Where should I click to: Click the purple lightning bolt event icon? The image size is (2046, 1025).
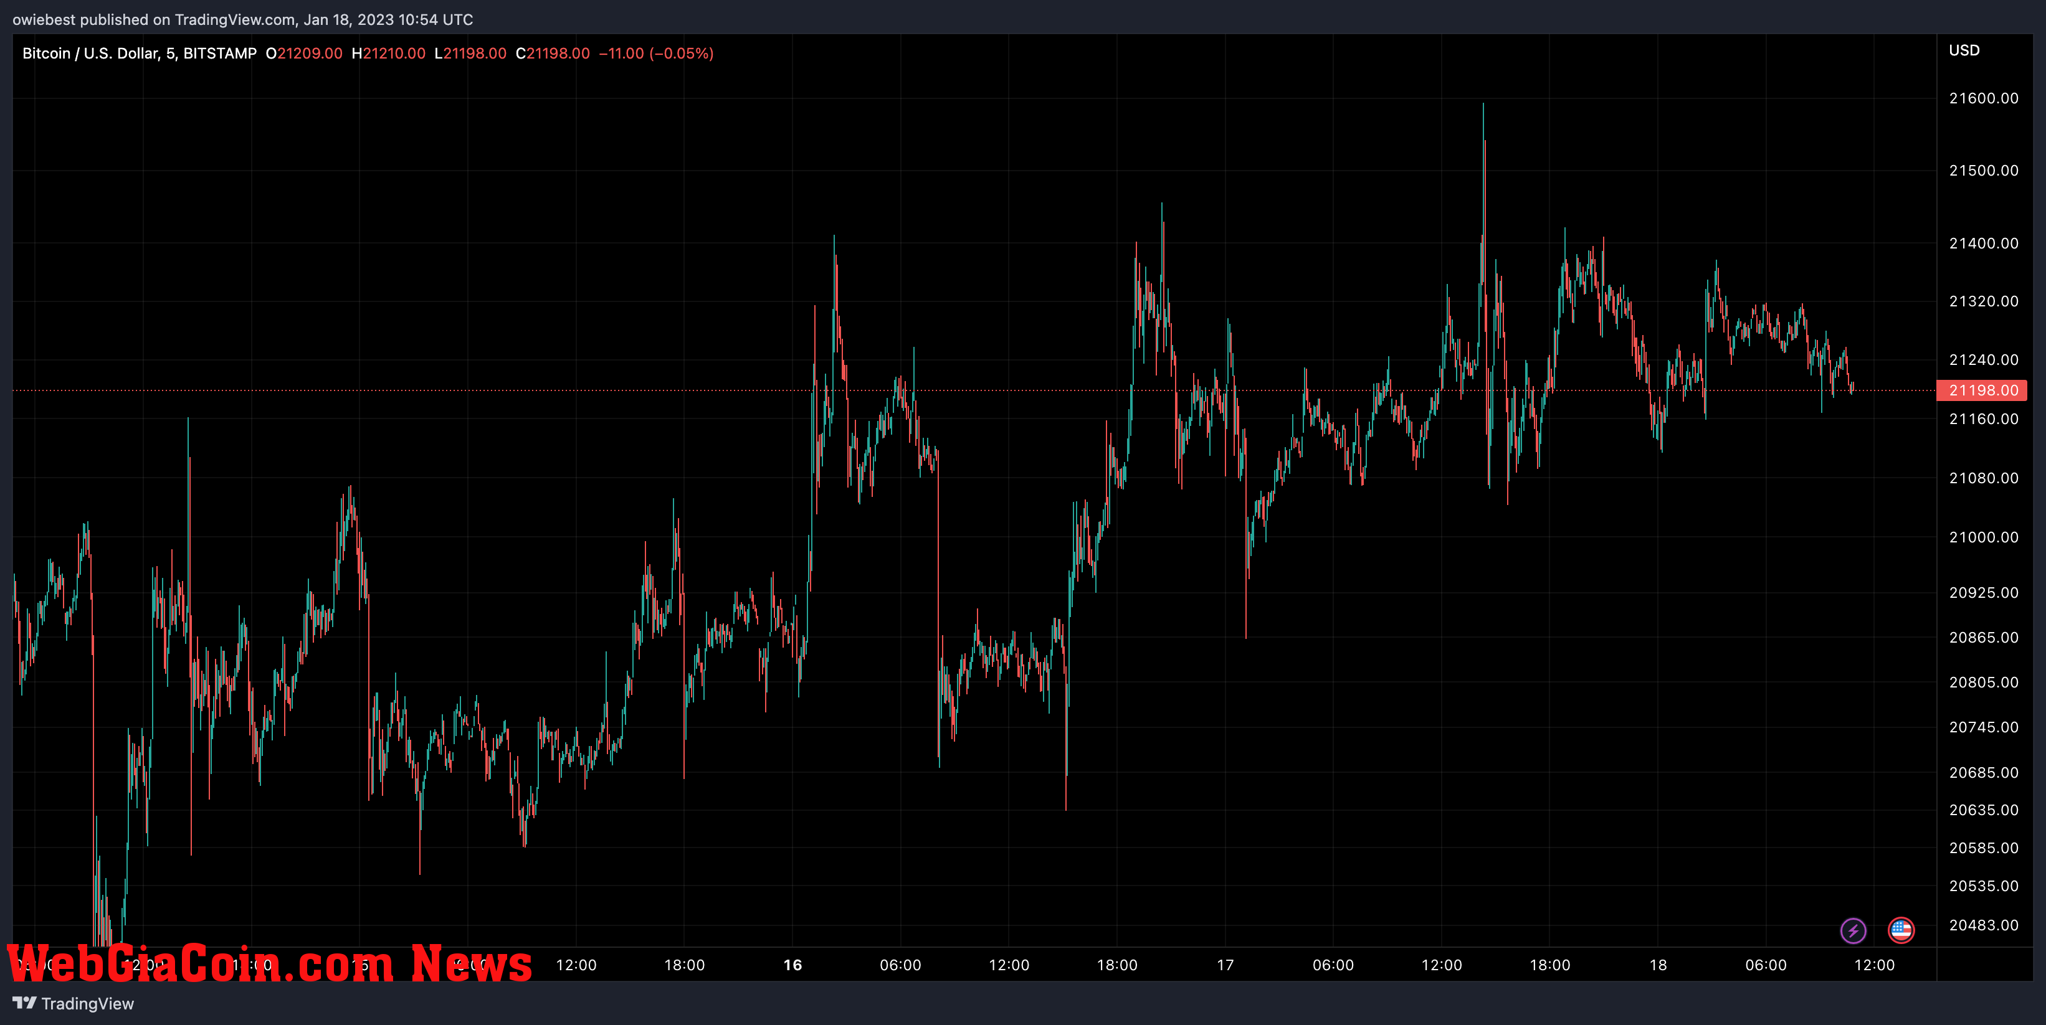tap(1853, 930)
